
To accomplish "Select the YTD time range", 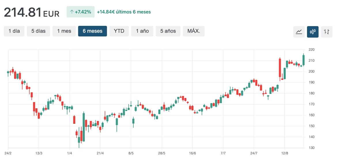I will [x=119, y=31].
